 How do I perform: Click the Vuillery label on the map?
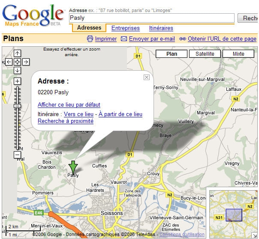pos(186,121)
